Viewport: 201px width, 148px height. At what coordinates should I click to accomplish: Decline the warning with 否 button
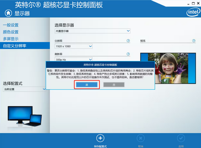tap(114, 85)
